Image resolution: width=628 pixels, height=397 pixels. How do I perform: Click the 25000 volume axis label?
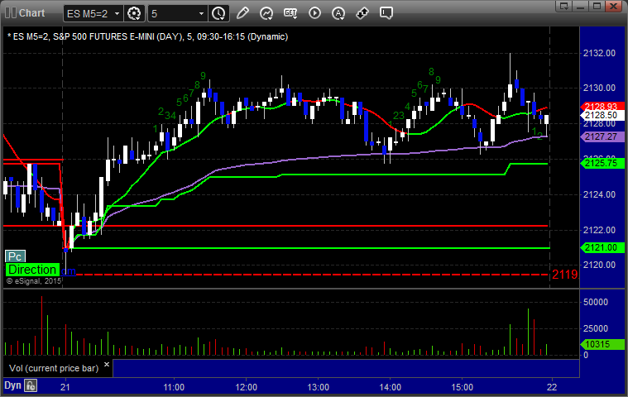click(596, 328)
